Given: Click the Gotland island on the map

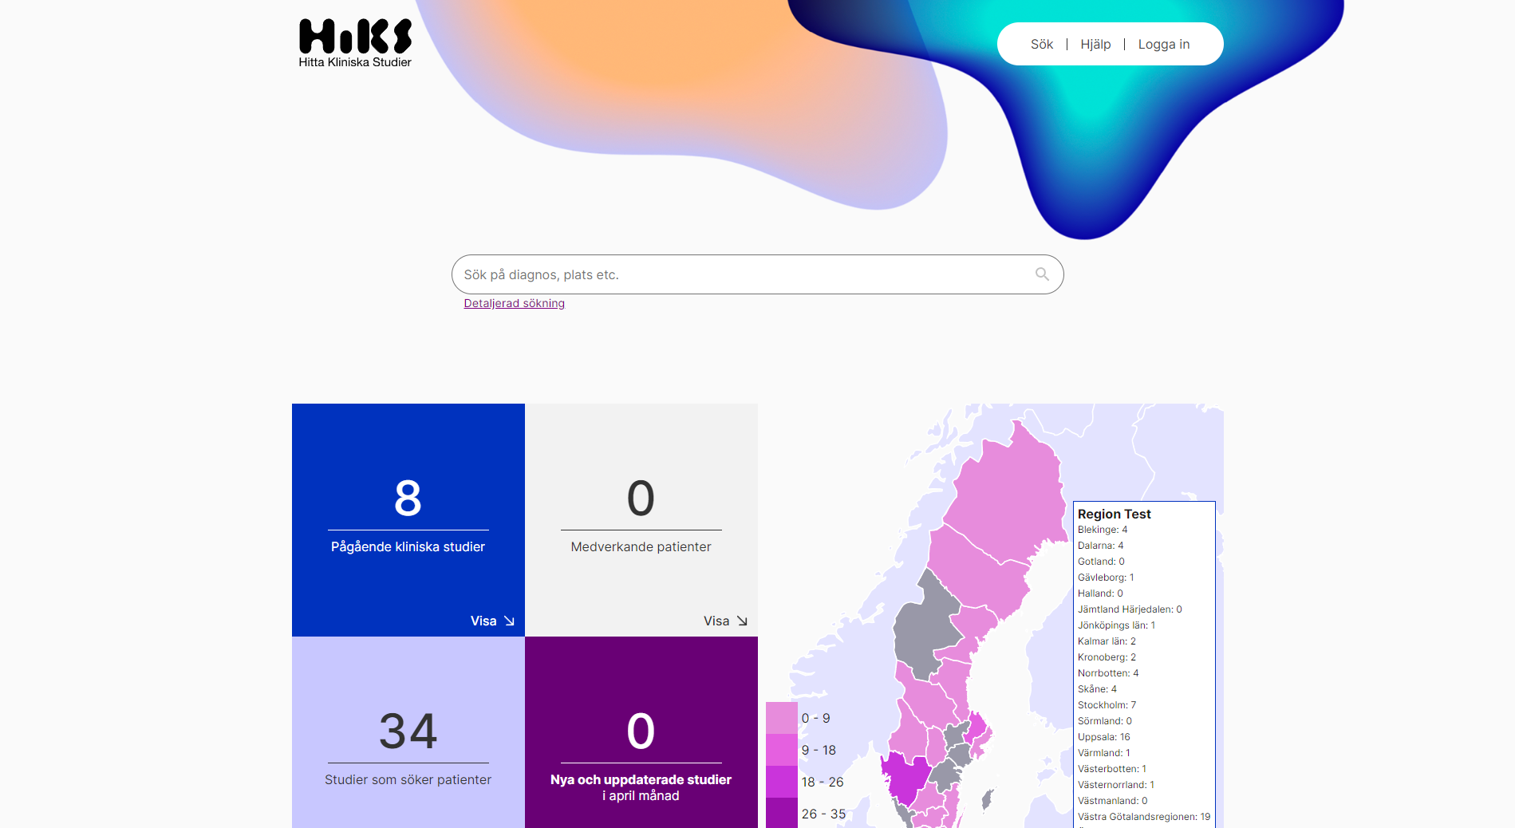Looking at the screenshot, I should pyautogui.click(x=987, y=798).
